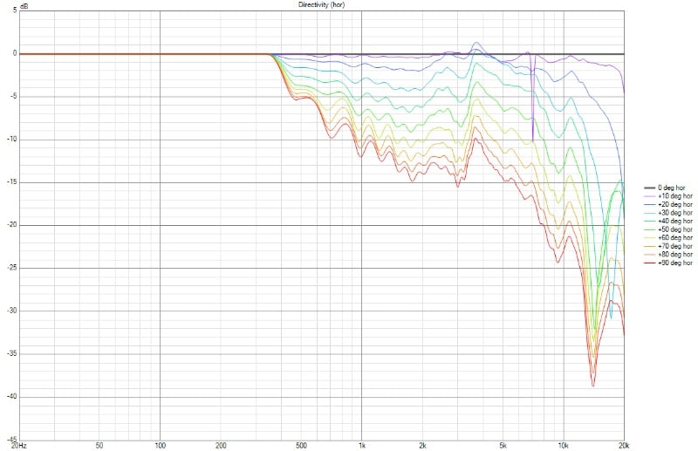This screenshot has height=451, width=698.
Task: Click the 1k tick label on frequency axis
Action: pos(361,445)
